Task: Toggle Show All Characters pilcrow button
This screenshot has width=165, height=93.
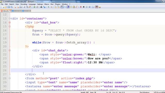Action: point(65,7)
